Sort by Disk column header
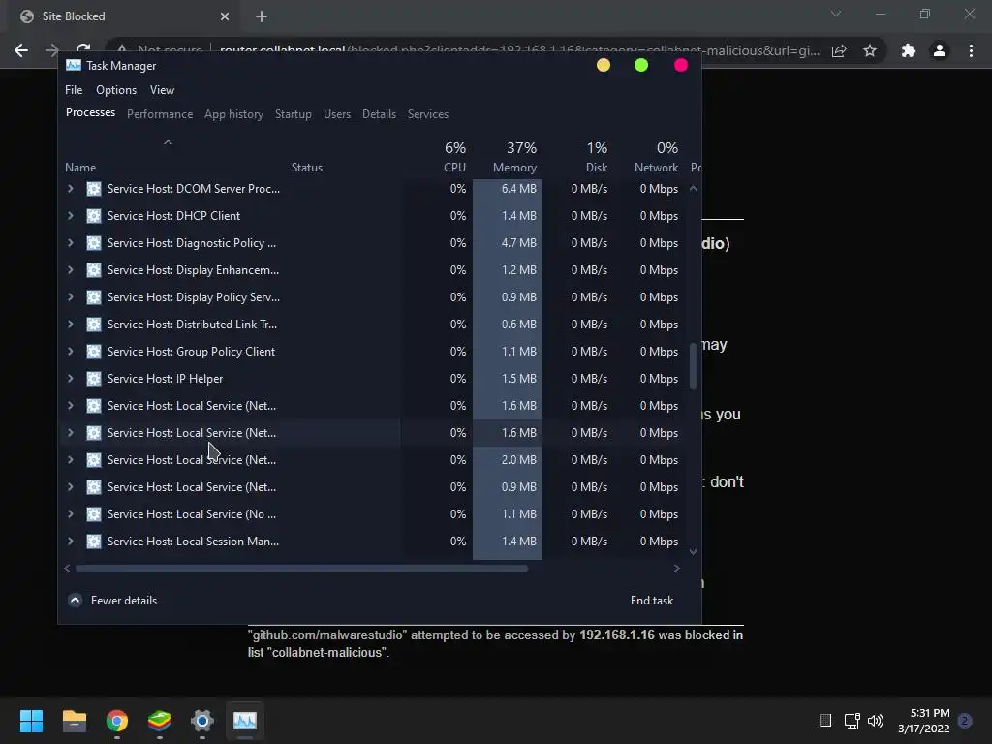This screenshot has width=992, height=744. (596, 167)
